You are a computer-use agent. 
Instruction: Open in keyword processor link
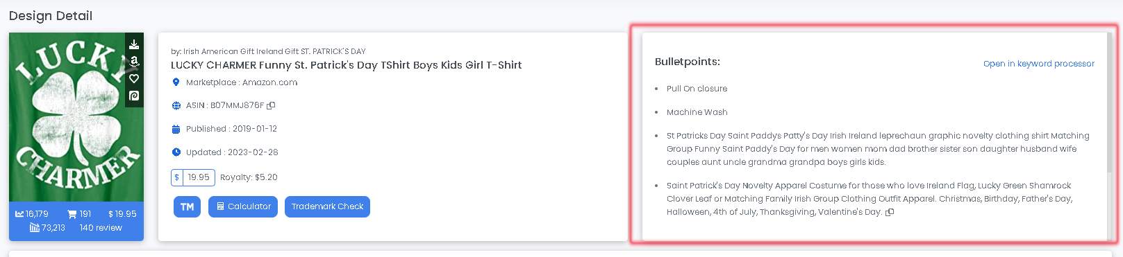click(1038, 64)
